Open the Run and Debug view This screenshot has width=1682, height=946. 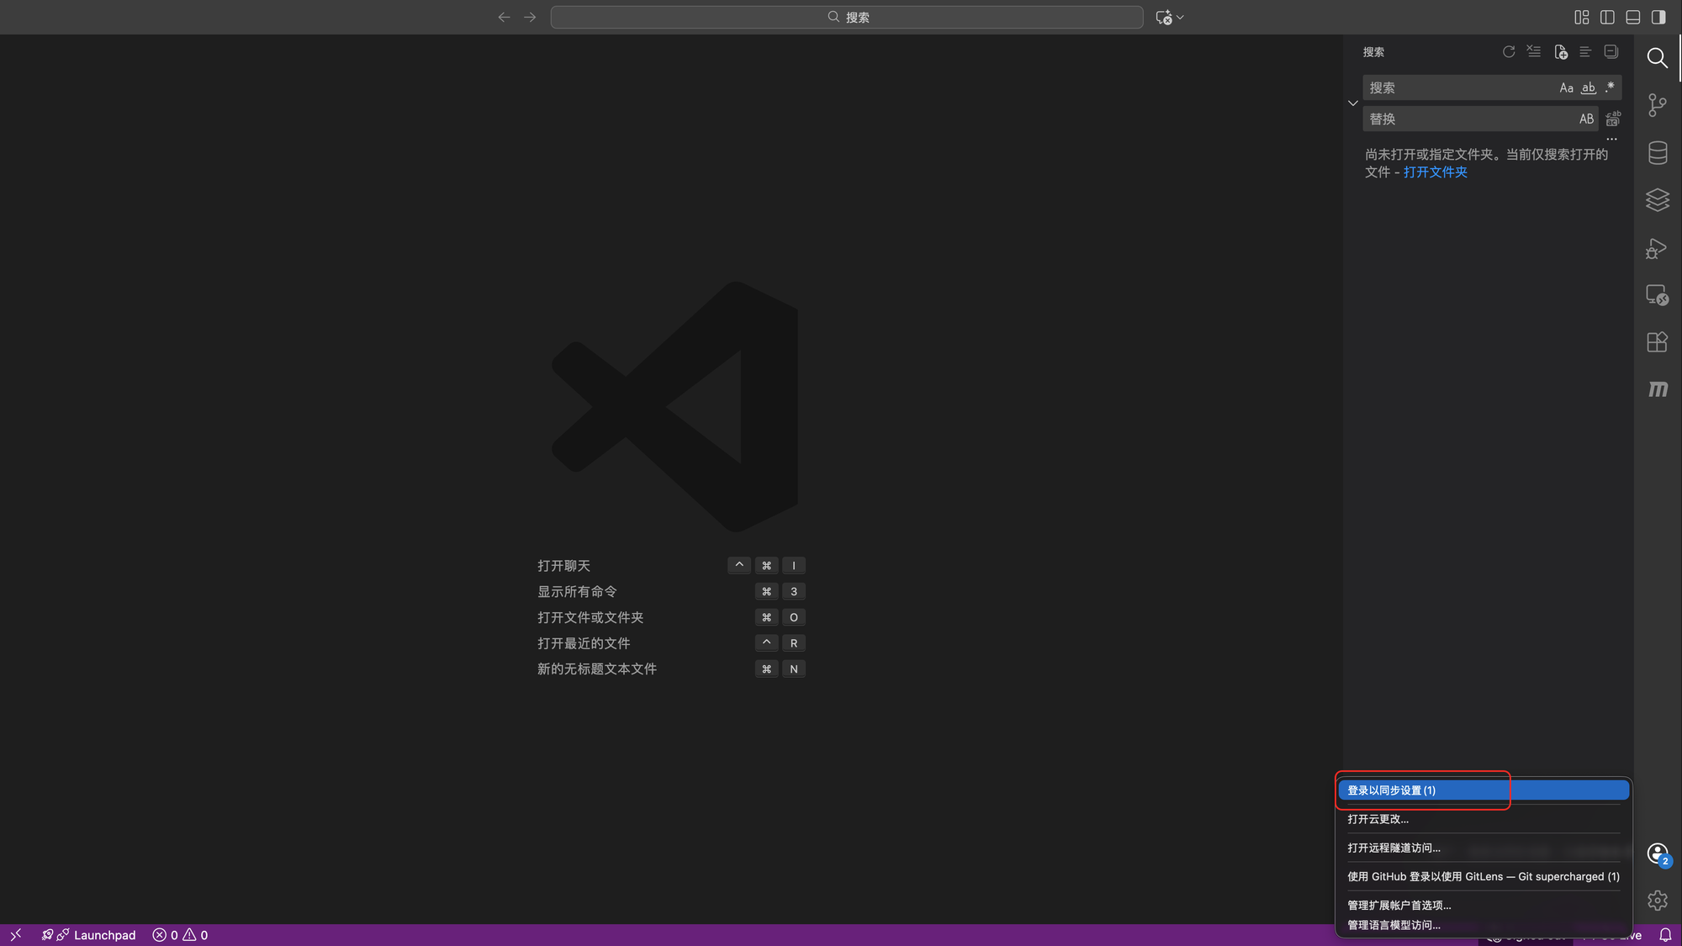[x=1657, y=248]
